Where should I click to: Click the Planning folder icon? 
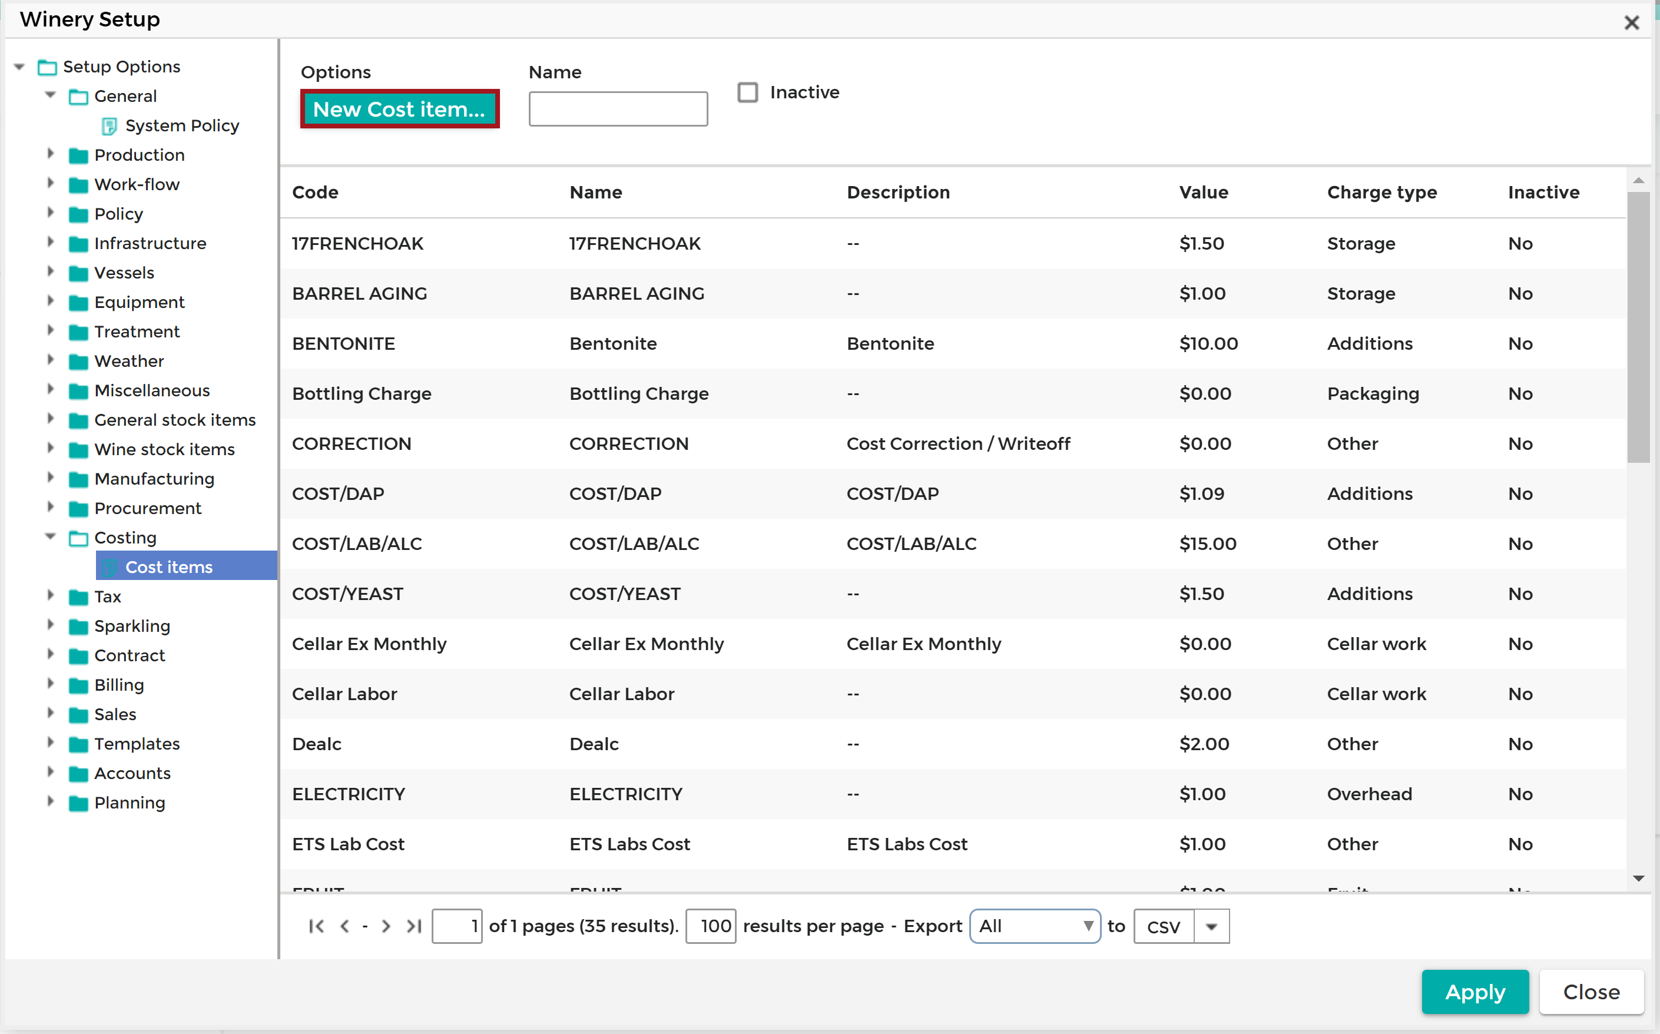[79, 803]
